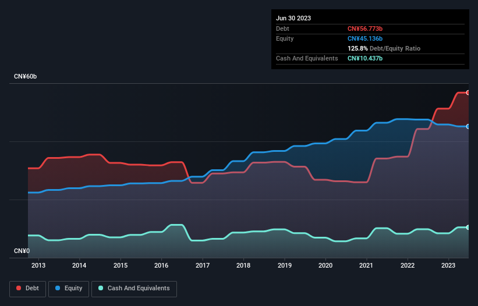
Task: Click the teal Cash endpoint marker
Action: click(468, 227)
